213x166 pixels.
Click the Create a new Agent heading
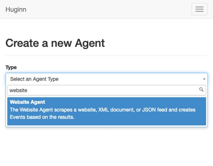pos(55,43)
